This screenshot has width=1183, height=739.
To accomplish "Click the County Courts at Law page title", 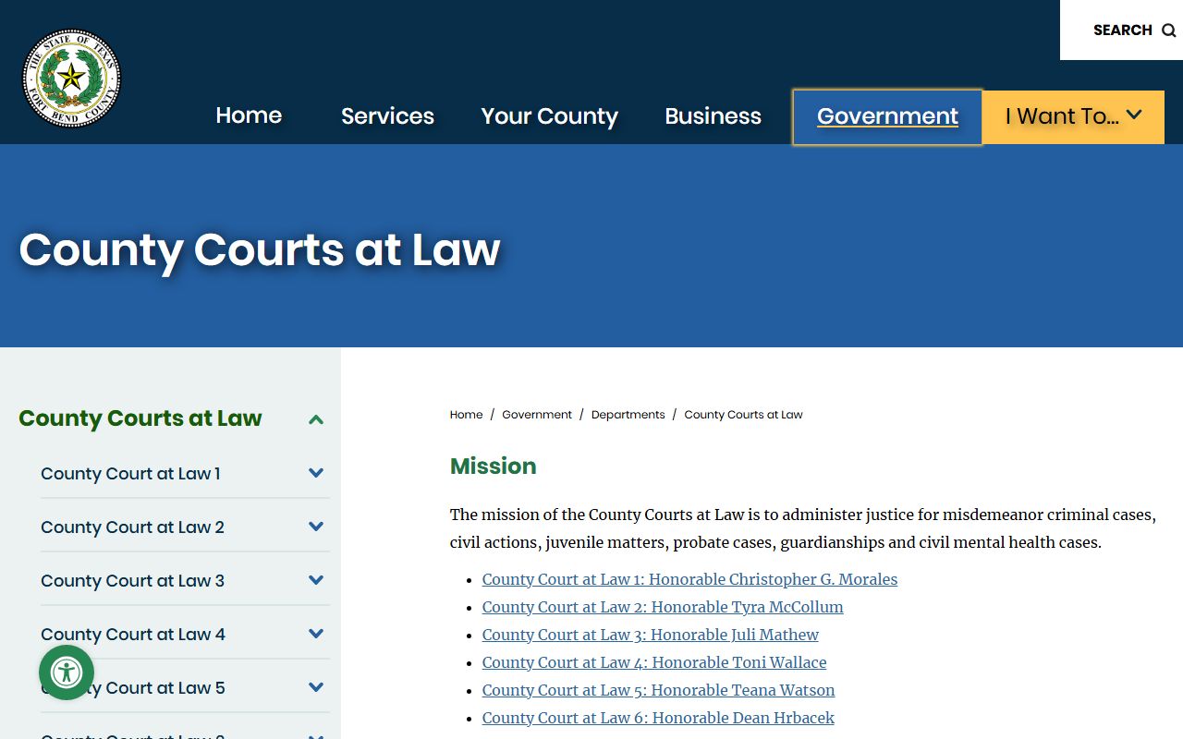I will pyautogui.click(x=260, y=249).
